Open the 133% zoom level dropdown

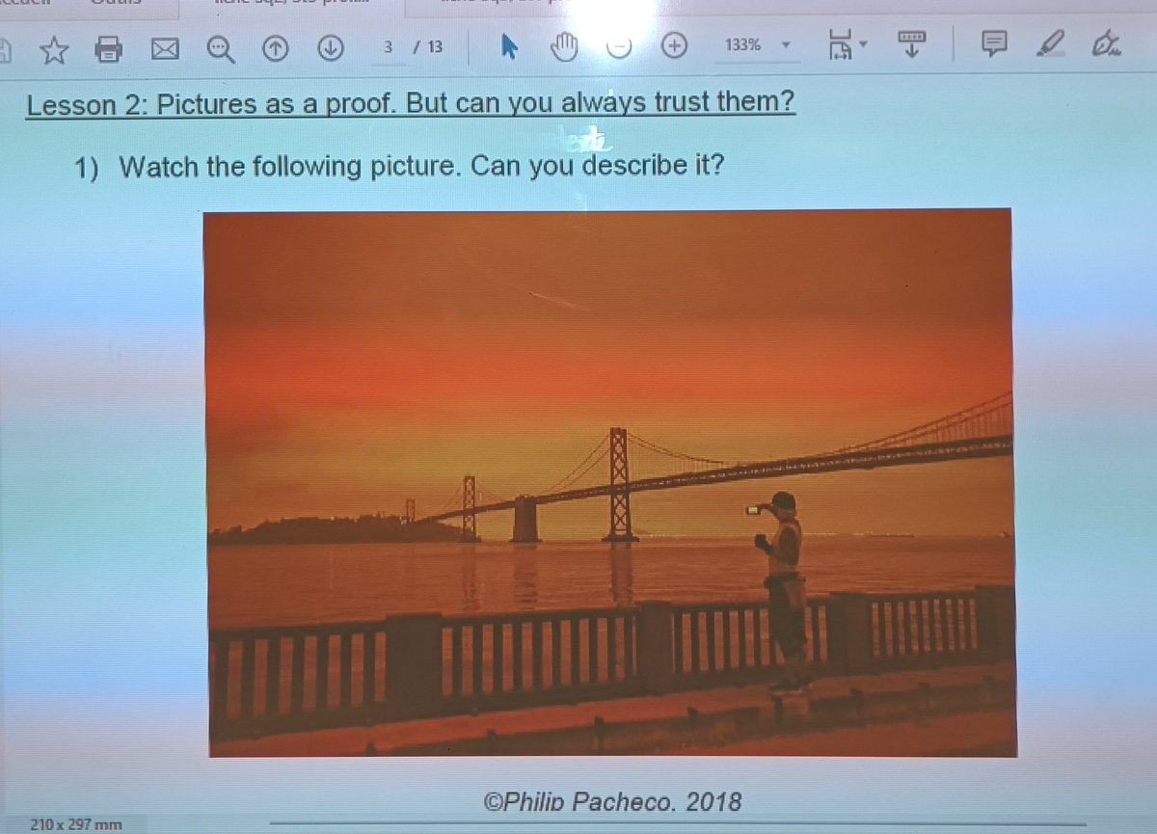click(757, 45)
